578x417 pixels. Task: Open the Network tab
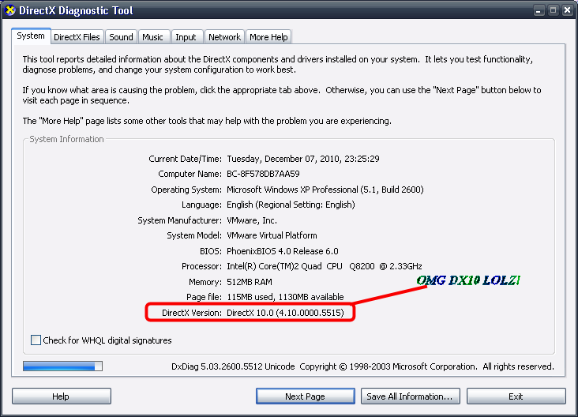click(224, 37)
